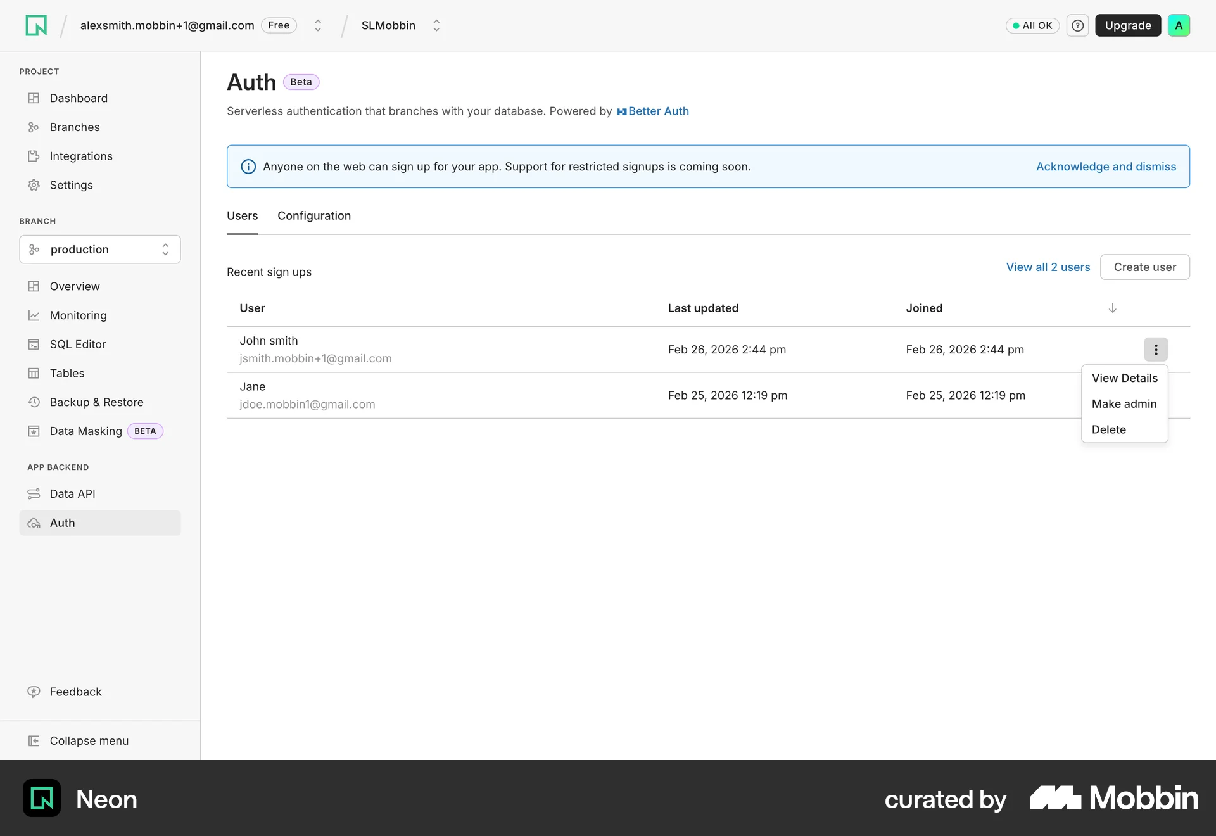Screen dimensions: 1216x836
Task: Click the Create user button
Action: [1144, 267]
